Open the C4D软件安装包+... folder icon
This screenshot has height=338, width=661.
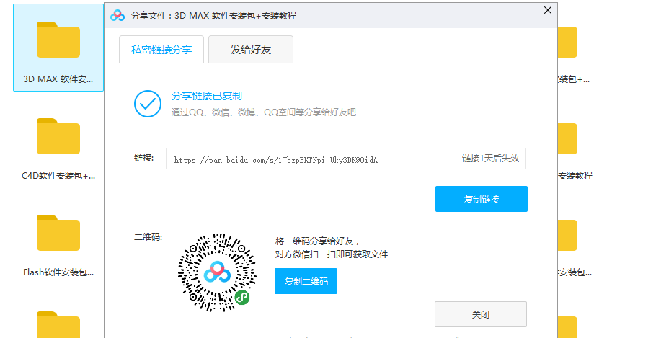click(58, 136)
